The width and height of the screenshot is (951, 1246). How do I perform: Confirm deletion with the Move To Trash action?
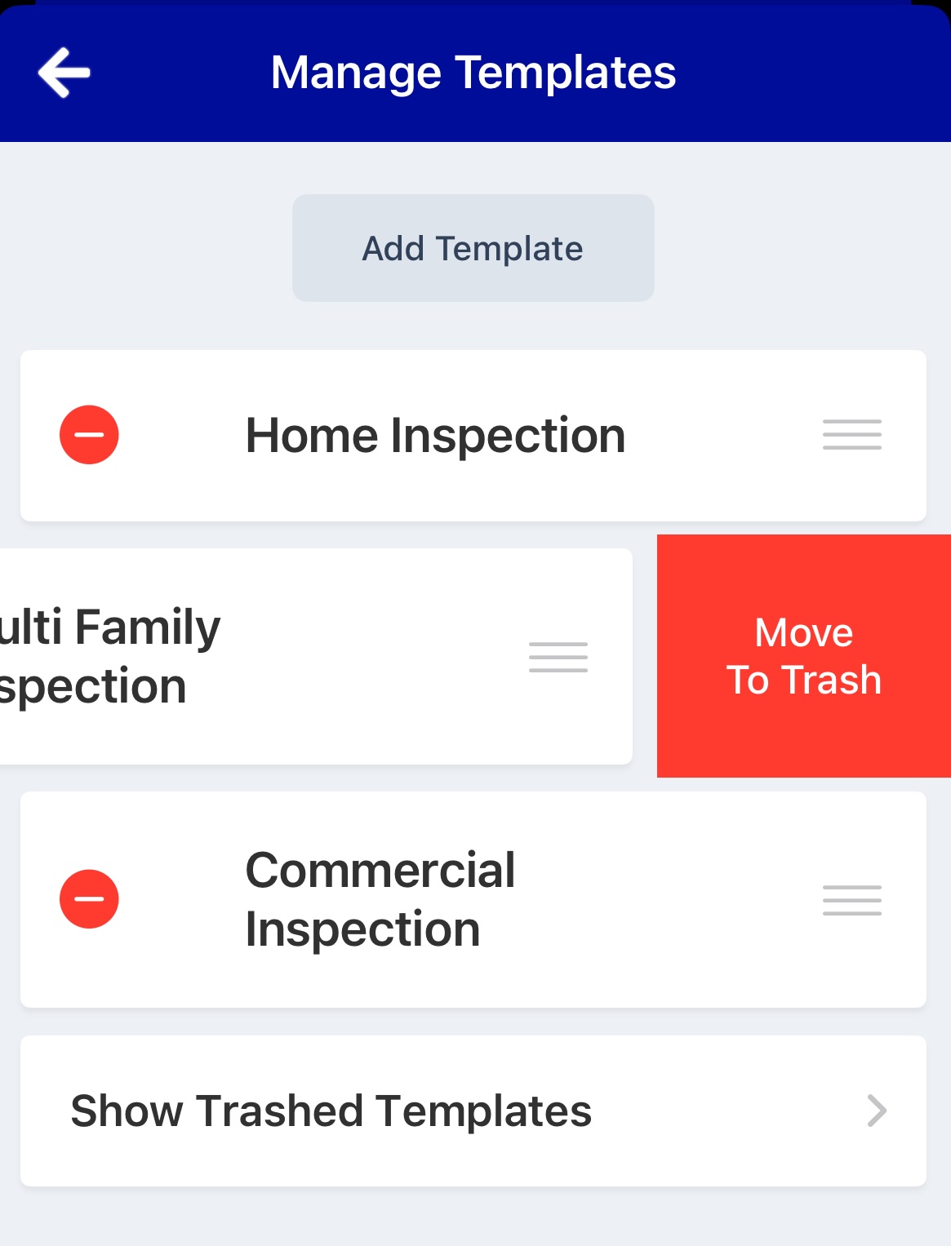(804, 657)
